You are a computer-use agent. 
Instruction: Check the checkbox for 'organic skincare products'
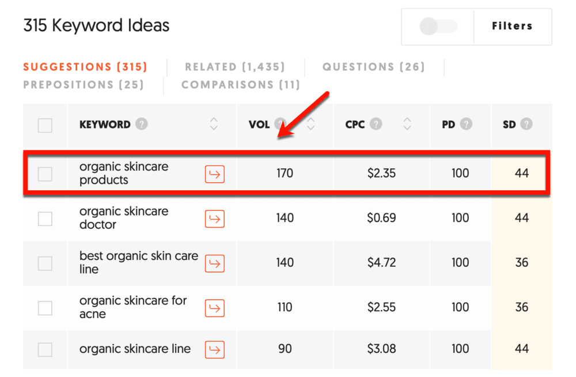pyautogui.click(x=44, y=174)
